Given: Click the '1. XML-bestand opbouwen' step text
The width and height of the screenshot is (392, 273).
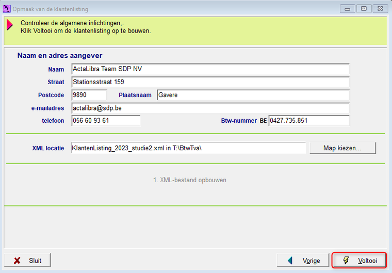Looking at the screenshot, I should coord(190,180).
